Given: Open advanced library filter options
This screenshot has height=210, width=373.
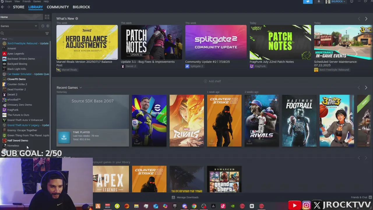Looking at the screenshot, I should (47, 33).
